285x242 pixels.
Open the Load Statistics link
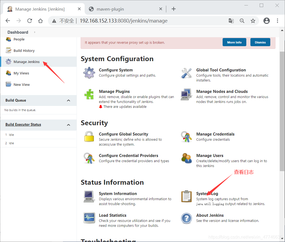113,215
